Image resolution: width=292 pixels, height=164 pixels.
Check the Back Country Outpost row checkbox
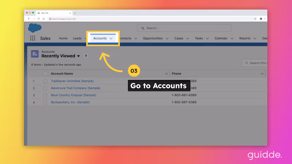click(45, 95)
